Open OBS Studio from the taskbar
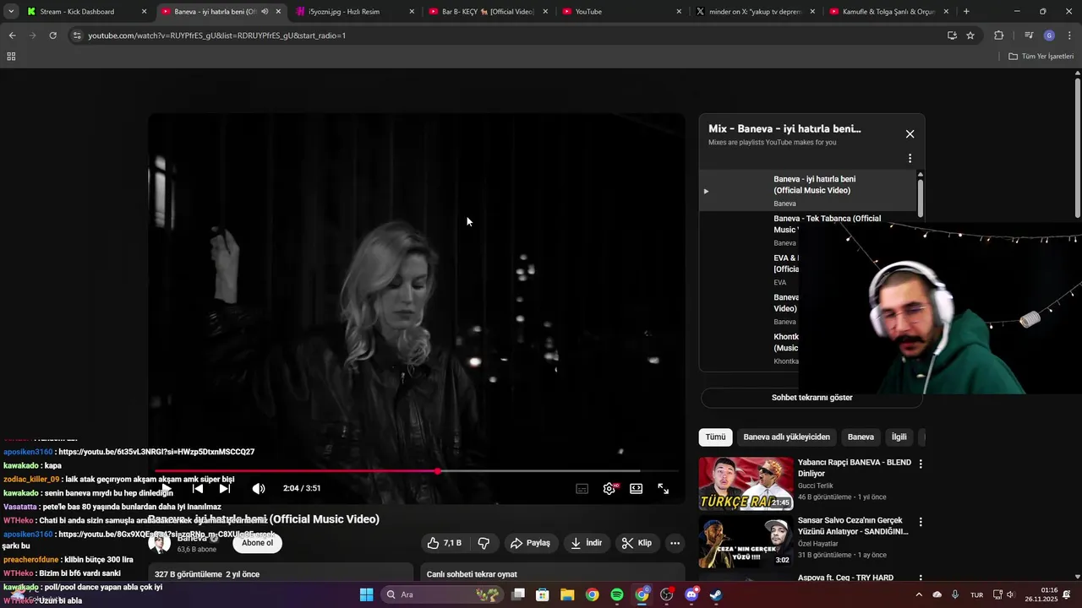 667,594
